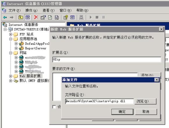The width and height of the screenshot is (169, 128).
Task: Click the Start service play icon
Action: click(91, 17)
